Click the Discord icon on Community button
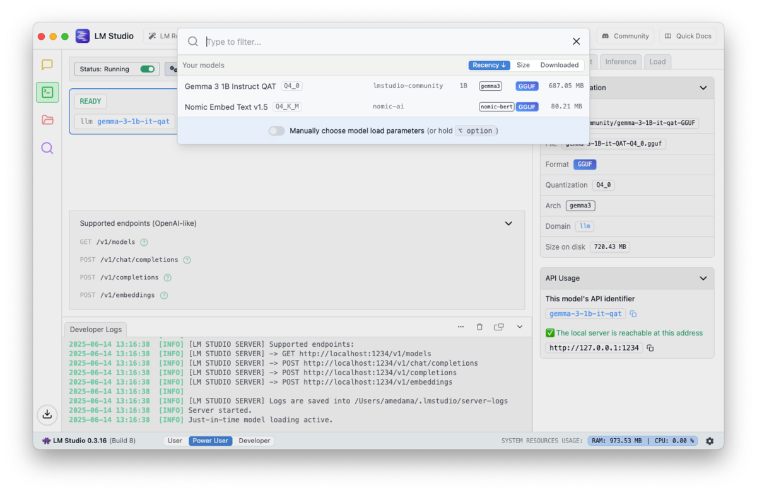This screenshot has height=493, width=757. (605, 36)
